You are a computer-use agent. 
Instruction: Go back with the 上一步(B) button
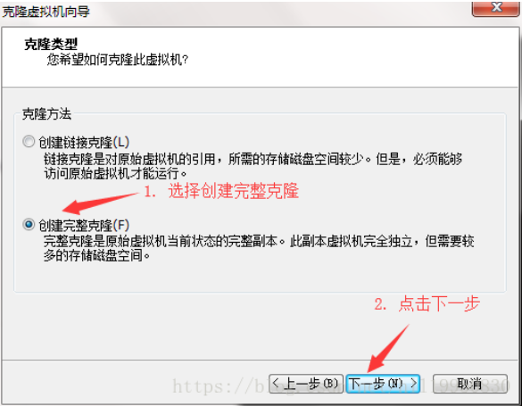[306, 384]
